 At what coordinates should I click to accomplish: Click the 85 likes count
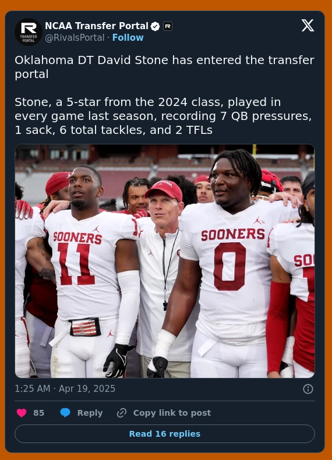pos(39,413)
